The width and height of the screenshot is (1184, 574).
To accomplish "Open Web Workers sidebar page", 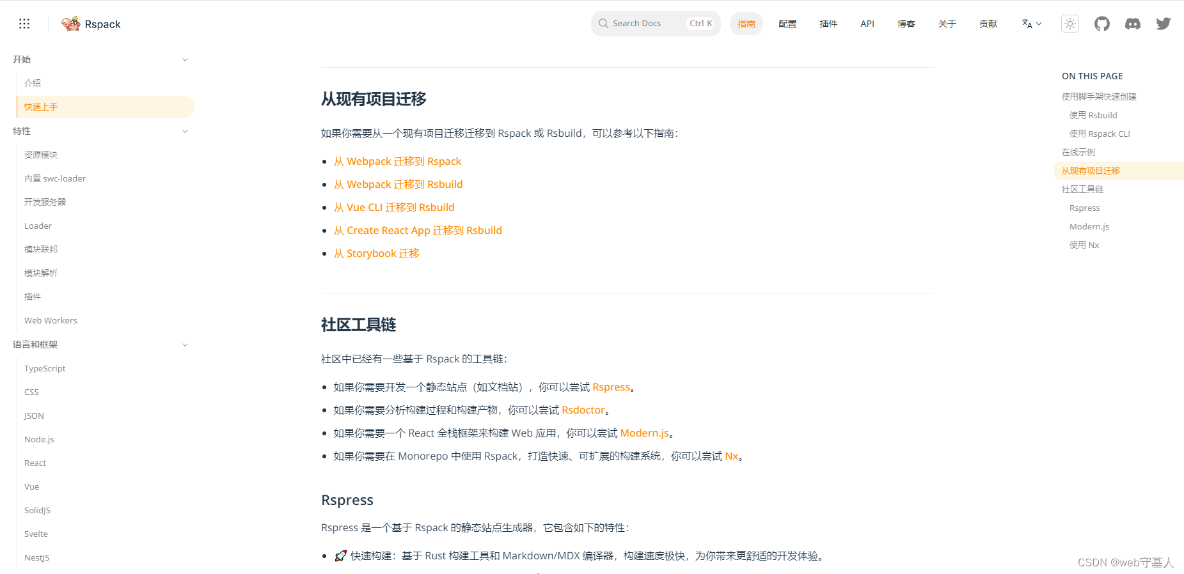I will pos(51,320).
